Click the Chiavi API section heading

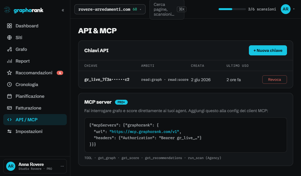click(96, 51)
